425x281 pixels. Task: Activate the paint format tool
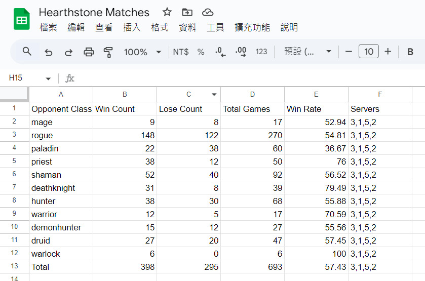108,52
